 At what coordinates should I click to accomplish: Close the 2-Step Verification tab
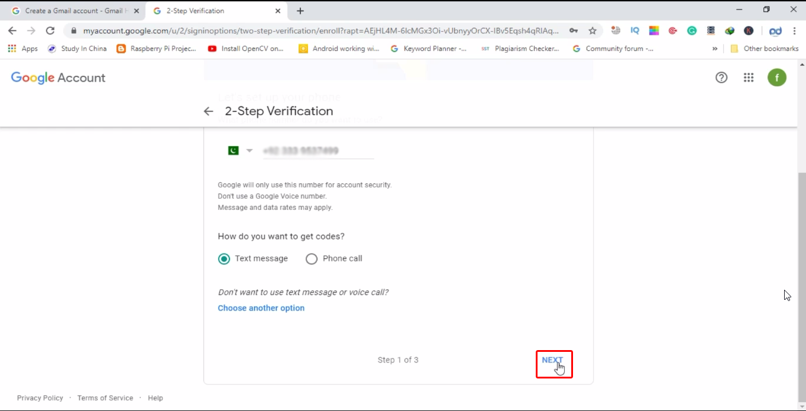(x=278, y=11)
